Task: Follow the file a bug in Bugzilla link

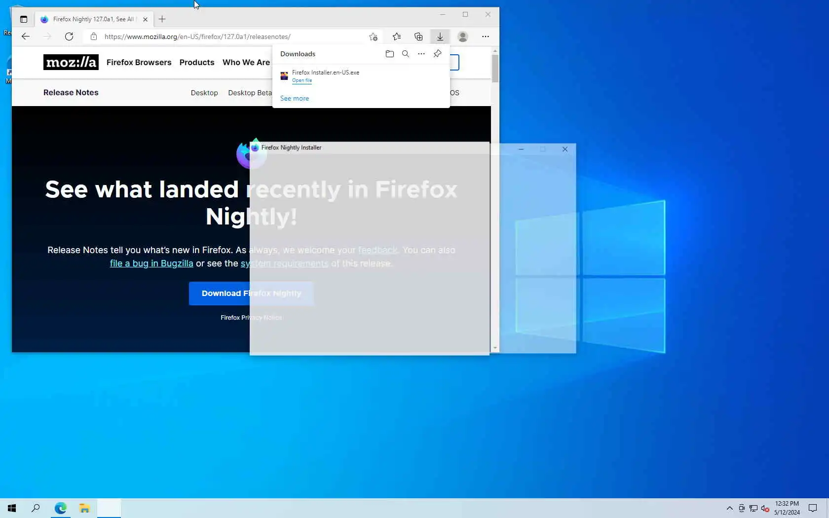Action: click(151, 263)
